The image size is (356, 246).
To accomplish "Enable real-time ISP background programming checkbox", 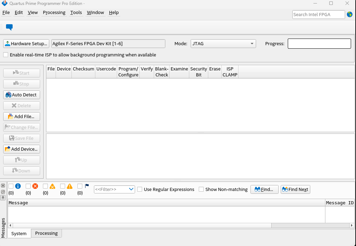I will (6, 55).
